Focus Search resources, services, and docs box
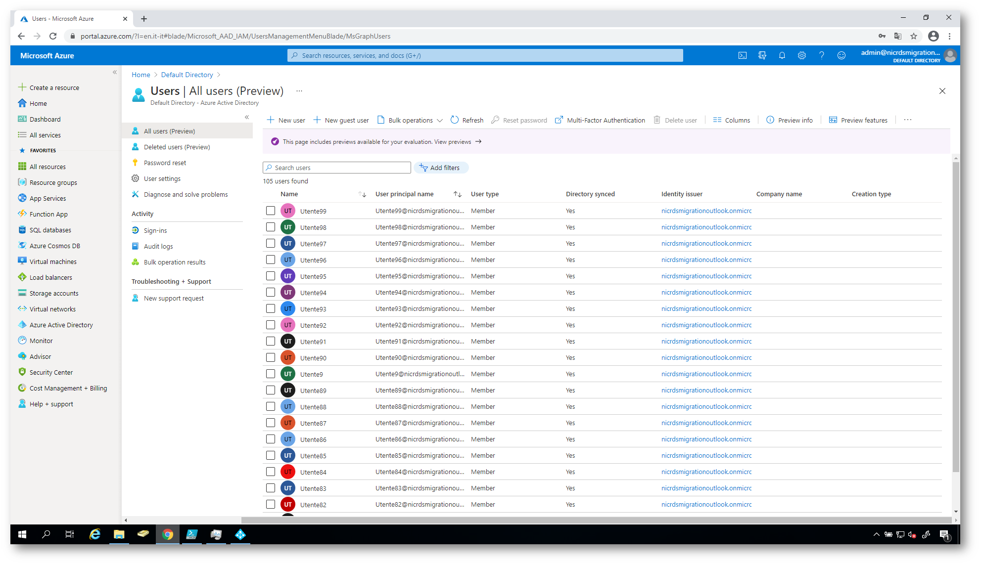Viewport: 981px width, 565px height. click(485, 55)
